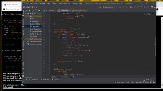163x91 pixels.
Task: Click the Run toolbar icon
Action: [x=117, y=7]
